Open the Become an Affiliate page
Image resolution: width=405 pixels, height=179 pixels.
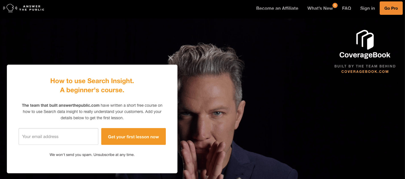coord(277,8)
